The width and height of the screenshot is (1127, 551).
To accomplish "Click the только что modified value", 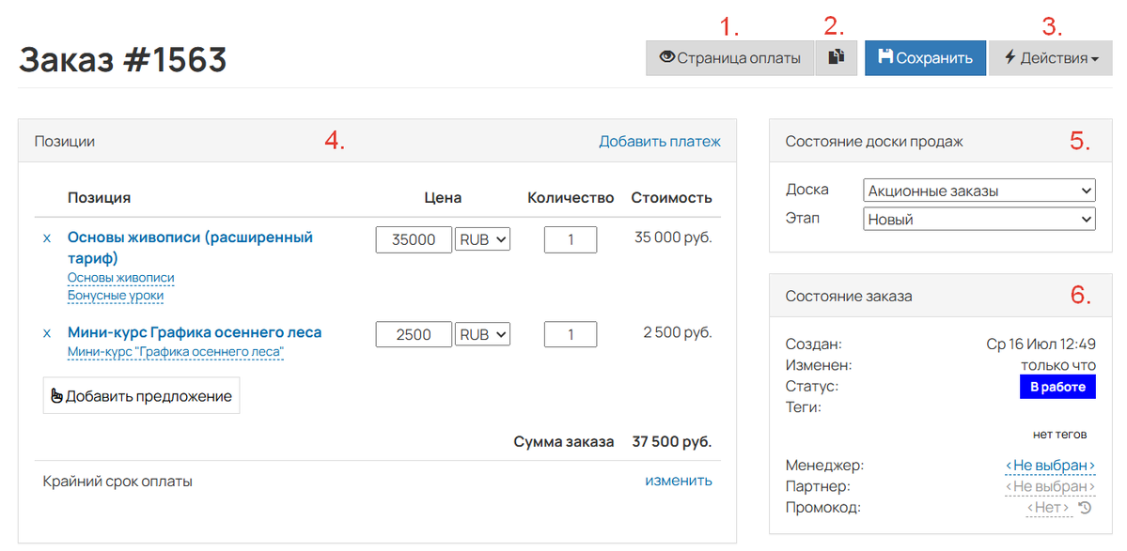I will coord(1058,366).
